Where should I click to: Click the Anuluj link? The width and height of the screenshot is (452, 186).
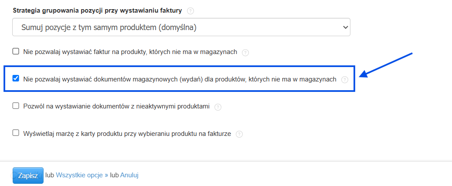(129, 175)
